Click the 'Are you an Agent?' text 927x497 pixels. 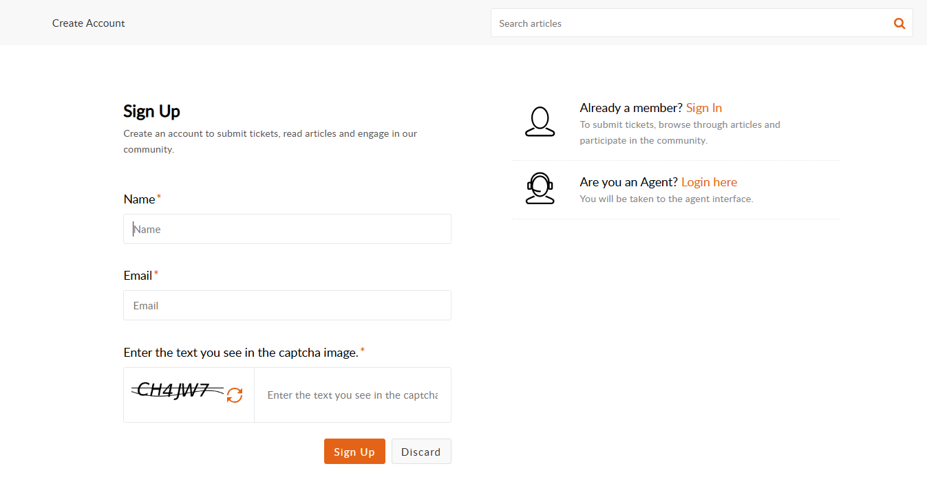point(628,182)
